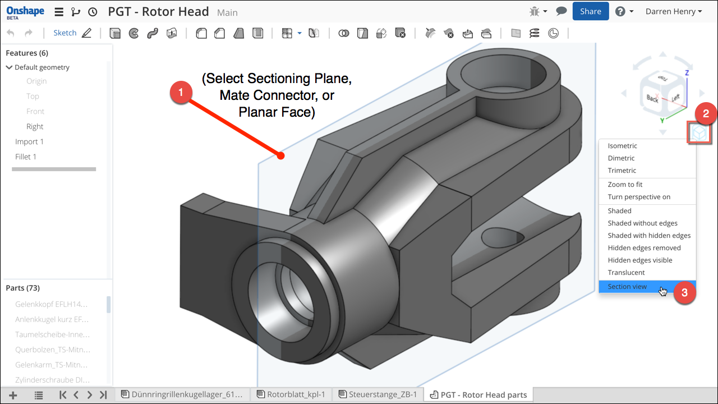Enable Section view from the view menu
The height and width of the screenshot is (404, 718).
tap(627, 286)
